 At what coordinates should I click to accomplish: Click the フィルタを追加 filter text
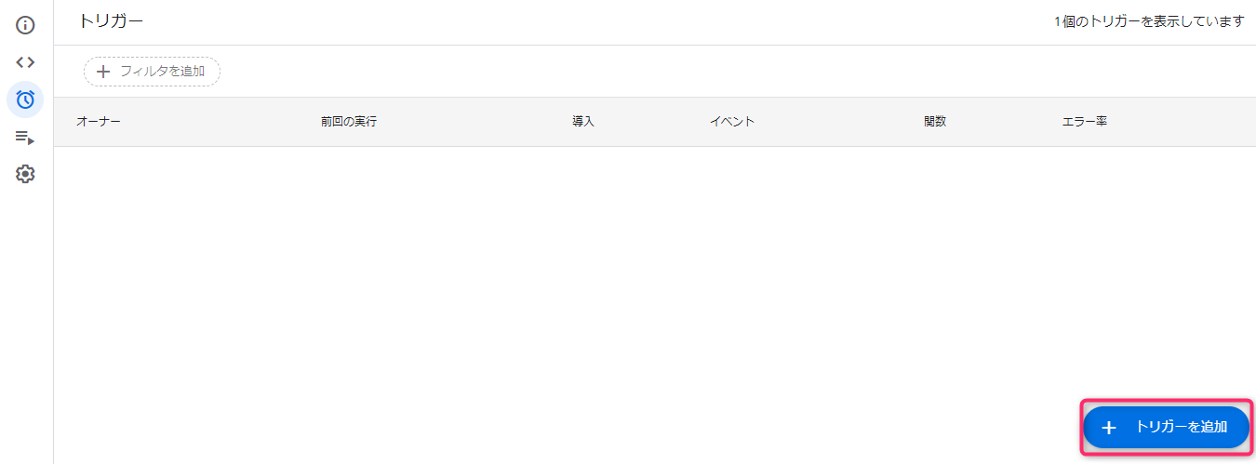pos(163,72)
